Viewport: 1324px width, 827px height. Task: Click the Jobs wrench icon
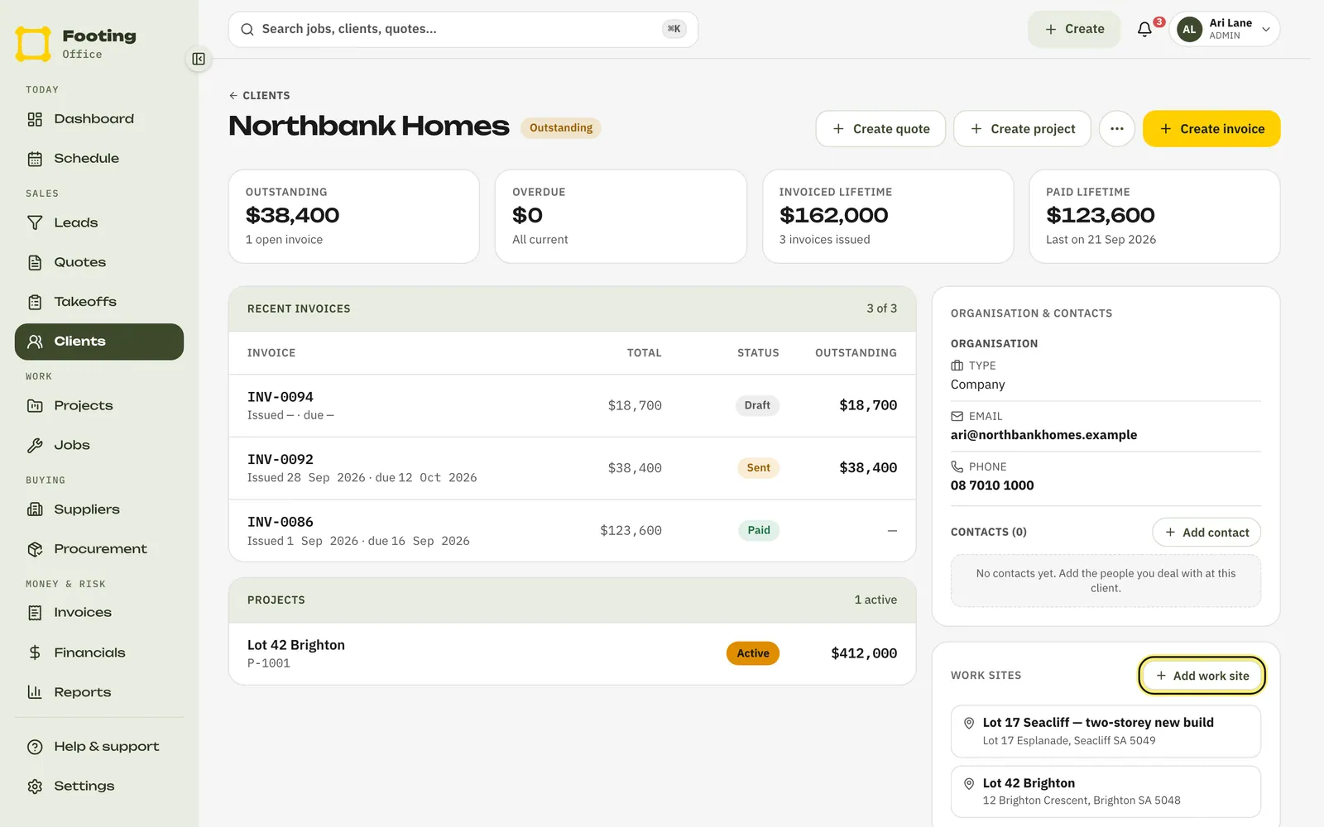point(35,446)
